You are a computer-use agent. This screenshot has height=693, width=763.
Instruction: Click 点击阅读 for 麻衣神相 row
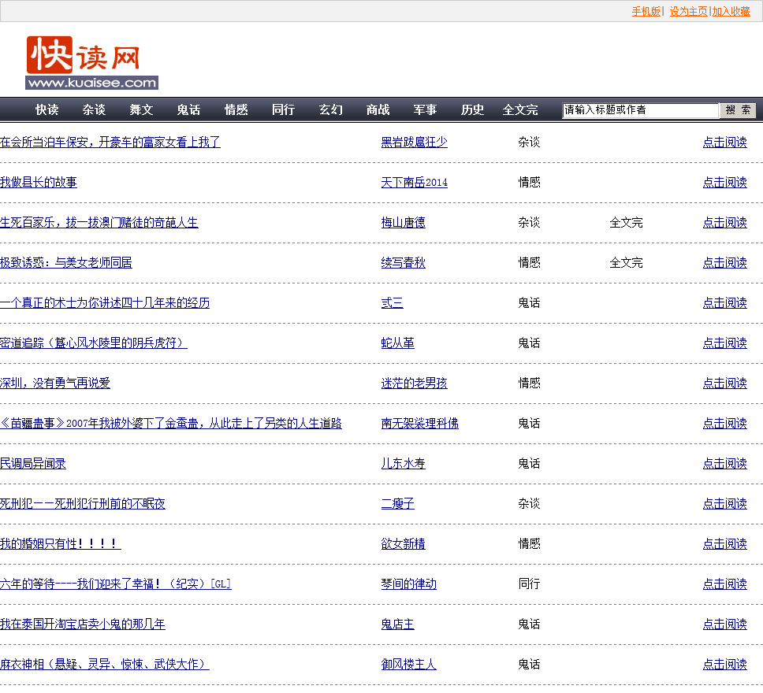pos(724,665)
